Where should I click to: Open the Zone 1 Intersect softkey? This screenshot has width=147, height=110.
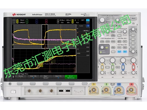pyautogui.click(x=46, y=77)
